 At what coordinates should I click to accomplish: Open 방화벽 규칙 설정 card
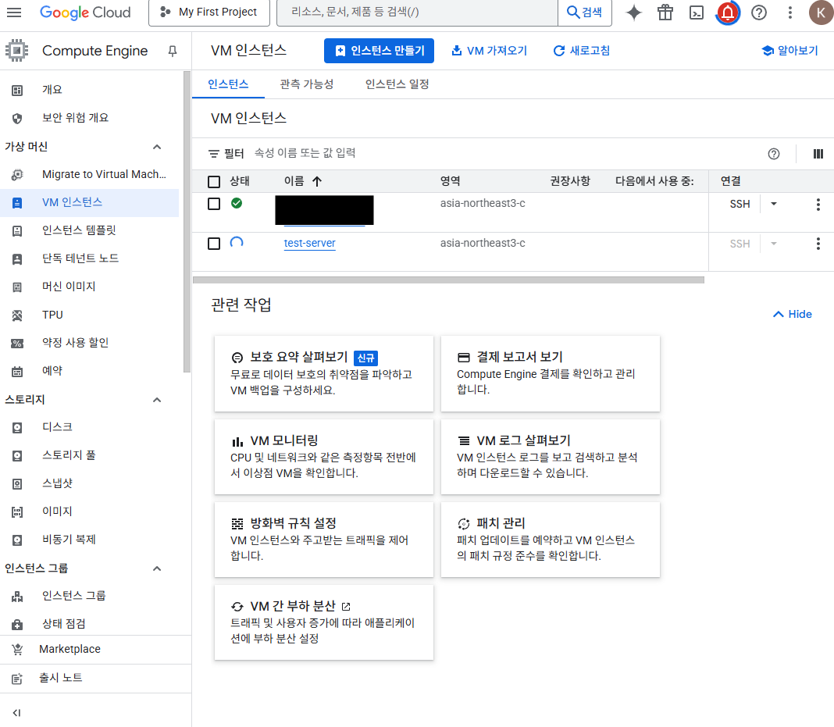324,540
